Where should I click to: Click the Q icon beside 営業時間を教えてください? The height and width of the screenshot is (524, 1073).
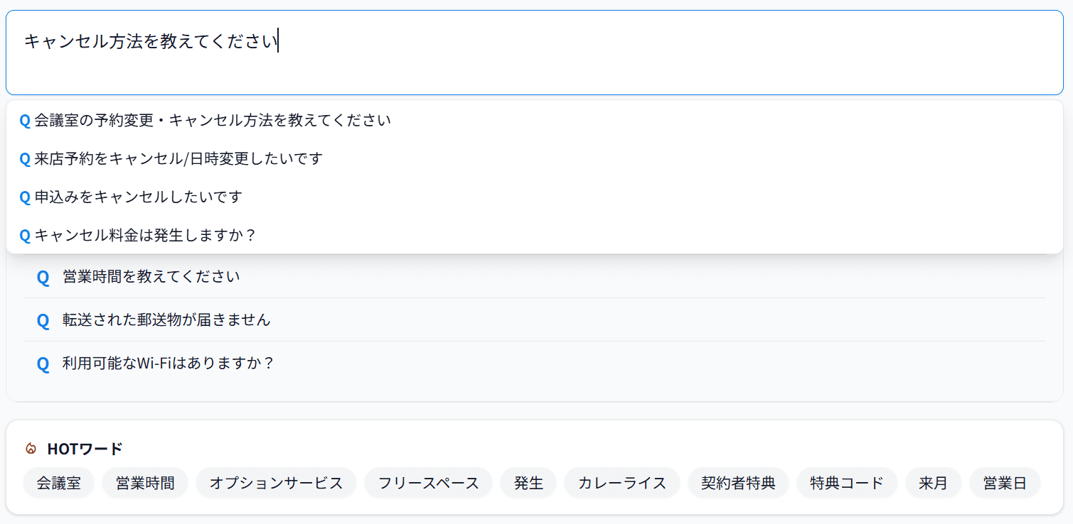point(43,277)
